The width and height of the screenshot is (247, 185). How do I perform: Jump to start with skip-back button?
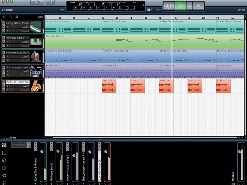tap(166, 6)
